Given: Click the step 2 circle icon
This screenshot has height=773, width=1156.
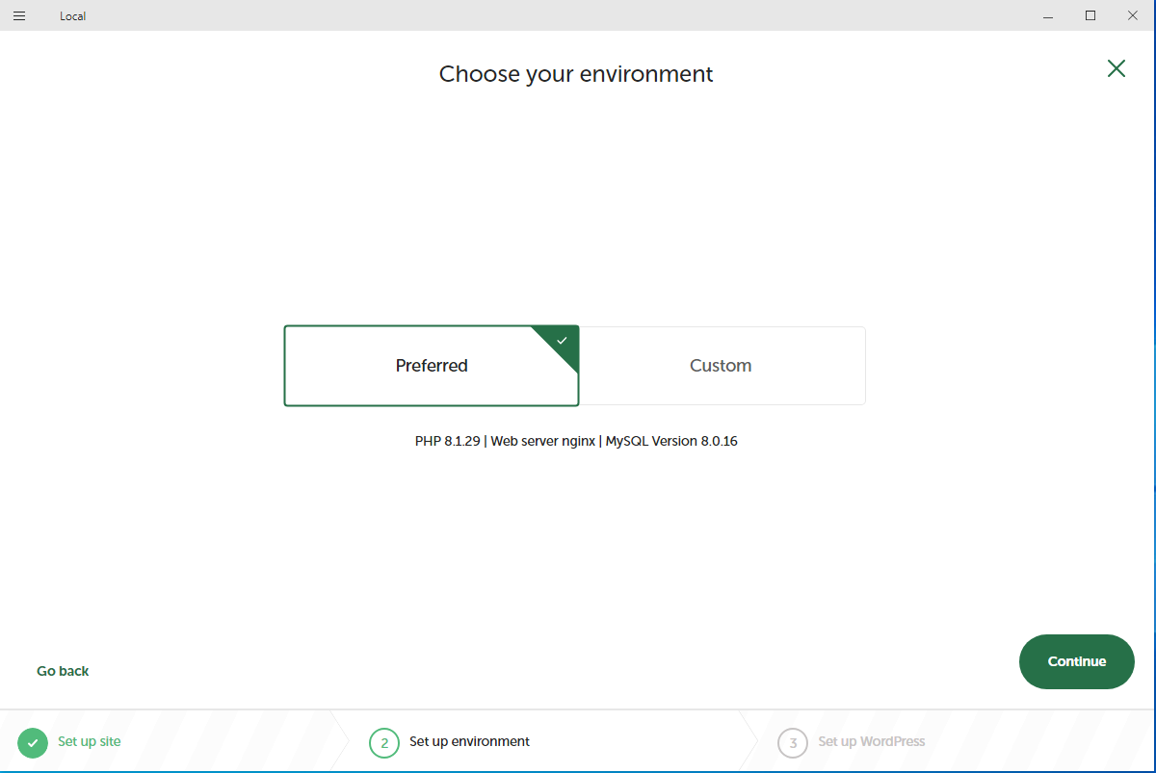Looking at the screenshot, I should pos(383,743).
